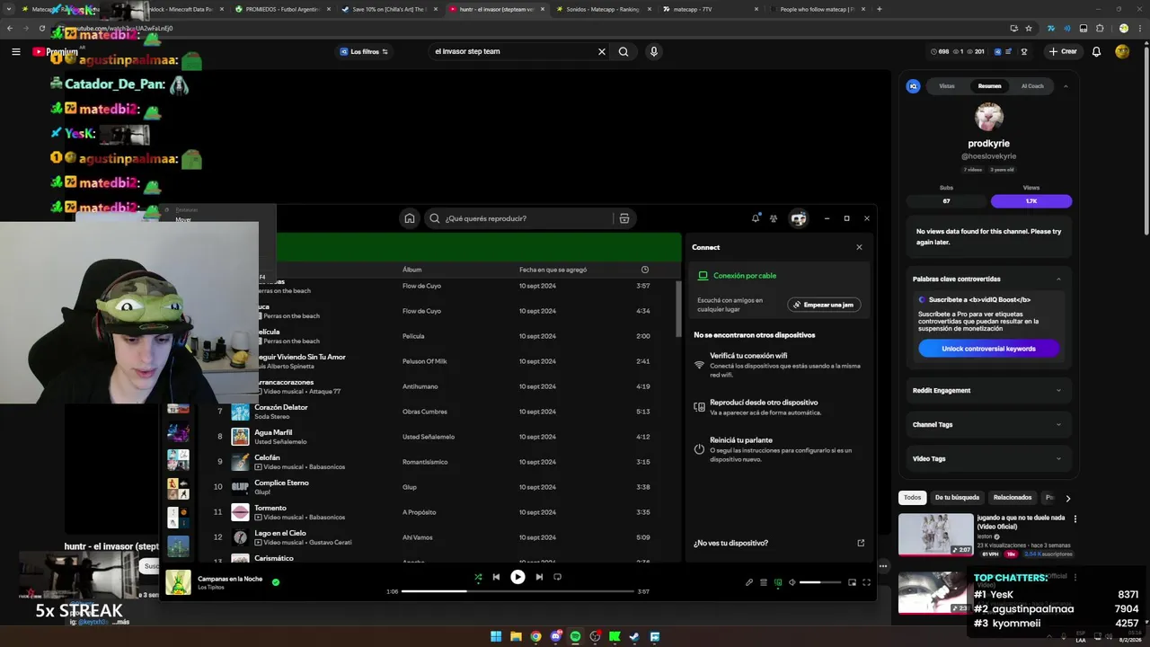This screenshot has height=647, width=1150.
Task: Adjust the Spotify volume slider
Action: pyautogui.click(x=821, y=582)
